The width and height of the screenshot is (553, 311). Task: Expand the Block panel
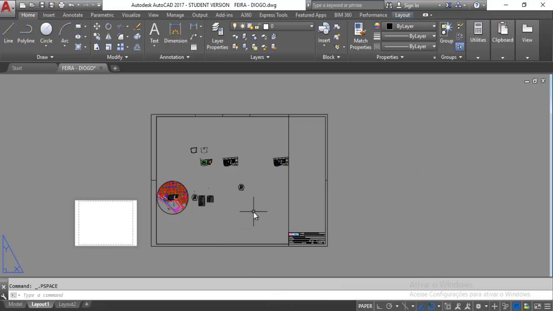tap(331, 57)
